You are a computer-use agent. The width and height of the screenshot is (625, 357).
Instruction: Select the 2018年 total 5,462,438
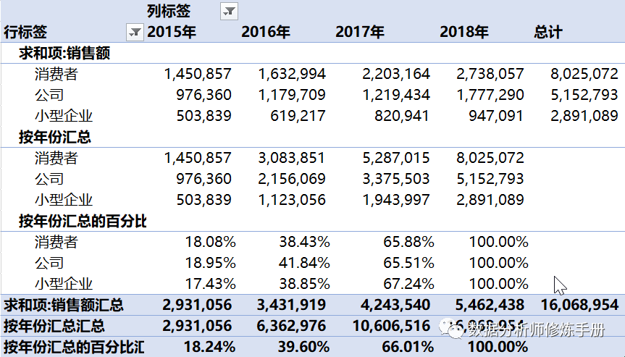(490, 305)
